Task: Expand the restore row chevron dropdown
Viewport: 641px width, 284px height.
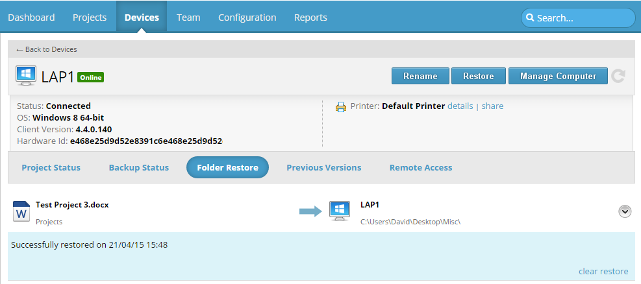Action: (625, 211)
